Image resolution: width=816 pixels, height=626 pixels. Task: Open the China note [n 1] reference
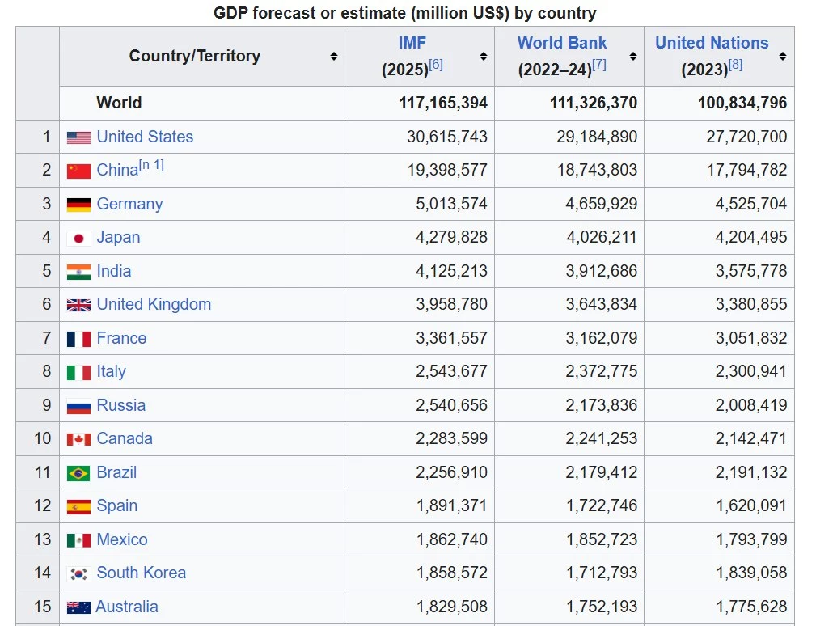[151, 166]
